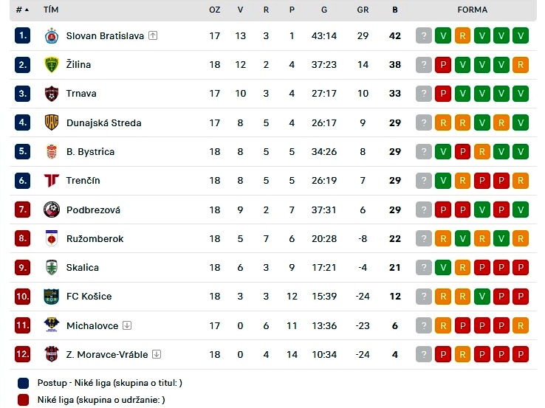Click the down-arrow icon beside Michalovce

[x=127, y=325]
